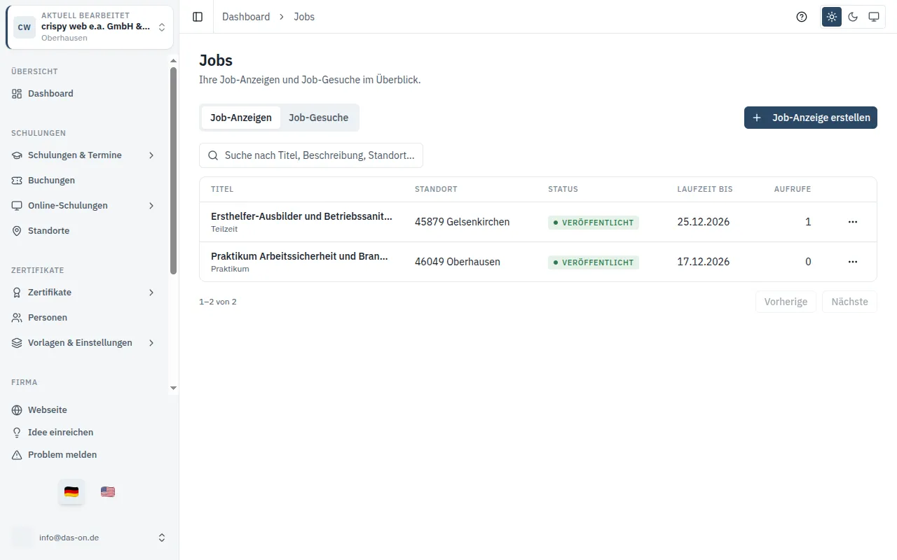Select English language US flag
The height and width of the screenshot is (560, 897).
click(108, 491)
